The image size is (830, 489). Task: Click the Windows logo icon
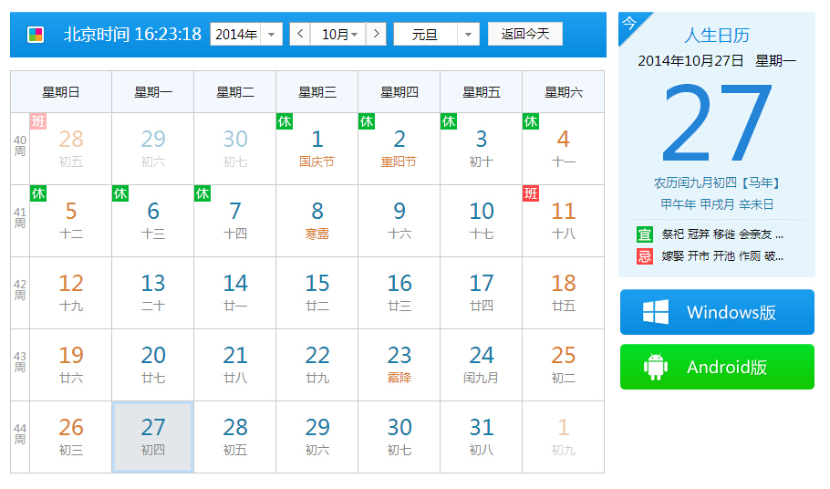(656, 313)
